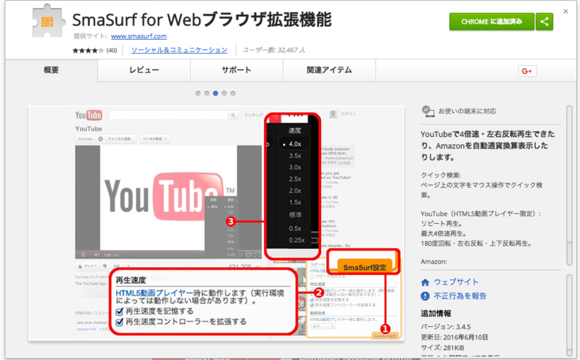Viewport: 580px width, 360px height.
Task: Click the exclamation icon beside 不正行為を報告
Action: pos(425,296)
